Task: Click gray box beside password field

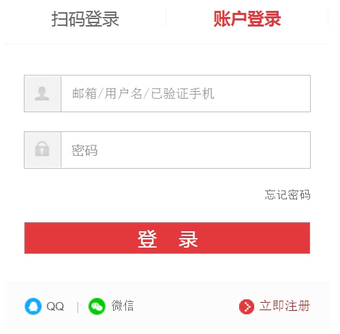Action: [x=42, y=150]
